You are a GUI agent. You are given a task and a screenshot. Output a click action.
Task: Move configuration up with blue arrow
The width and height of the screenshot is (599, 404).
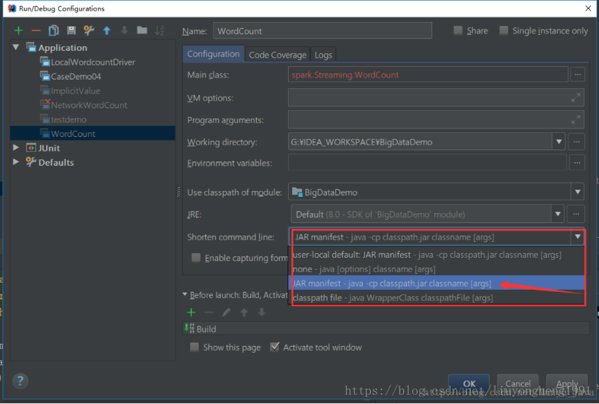coord(107,31)
